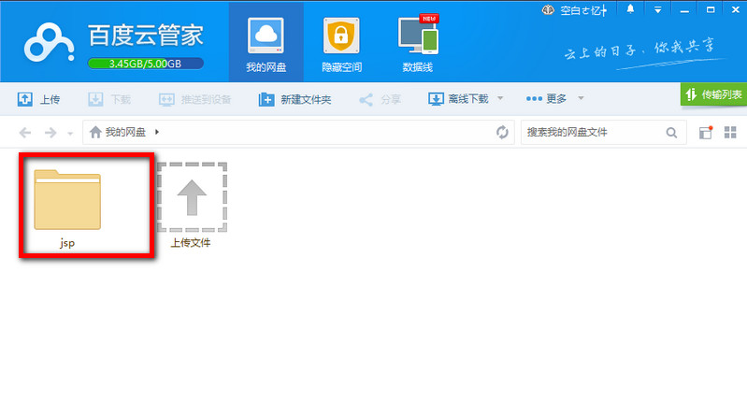The height and width of the screenshot is (416, 747).
Task: Open the 我的网盘 tab
Action: (x=266, y=44)
